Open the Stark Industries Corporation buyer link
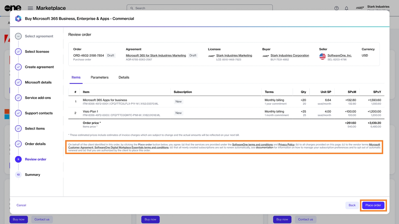Image resolution: width=399 pixels, height=224 pixels. coord(290,56)
